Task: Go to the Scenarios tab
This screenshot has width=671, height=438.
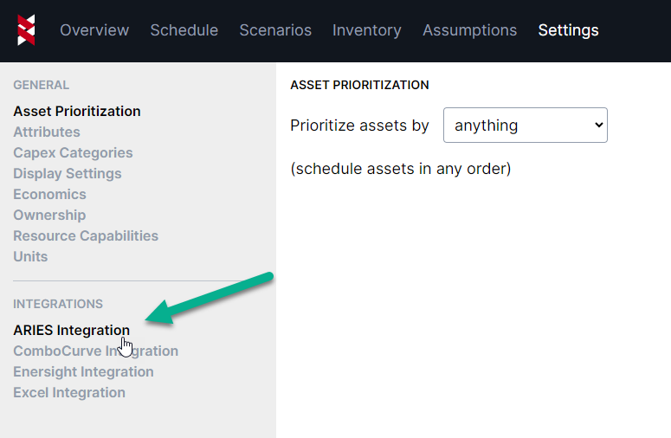Action: 275,30
